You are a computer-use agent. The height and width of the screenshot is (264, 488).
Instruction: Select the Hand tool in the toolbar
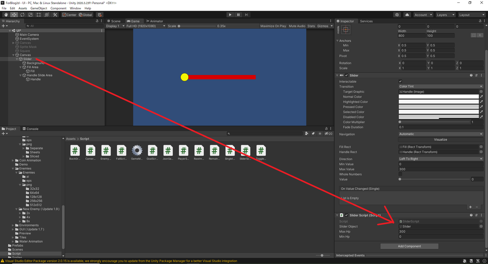click(x=5, y=15)
